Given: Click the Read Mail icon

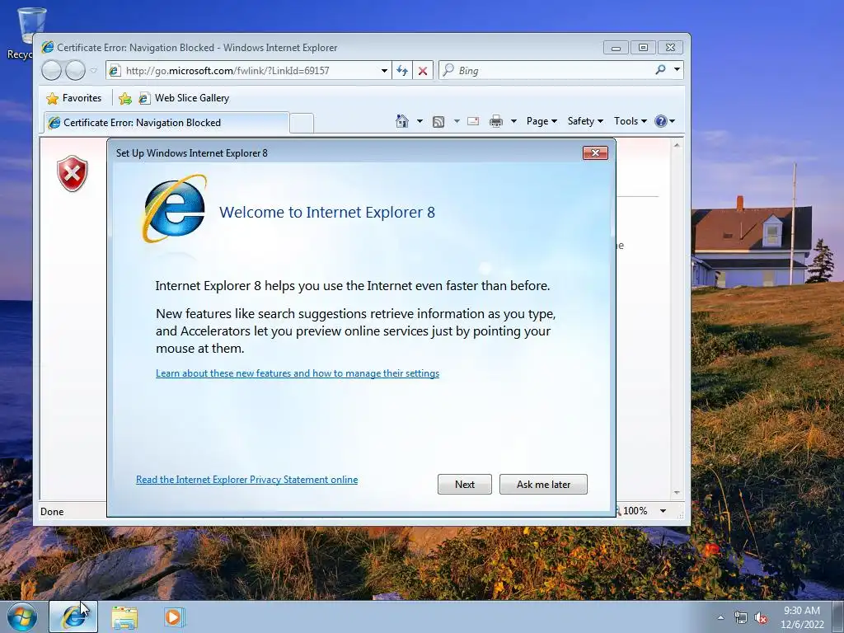Looking at the screenshot, I should 473,121.
